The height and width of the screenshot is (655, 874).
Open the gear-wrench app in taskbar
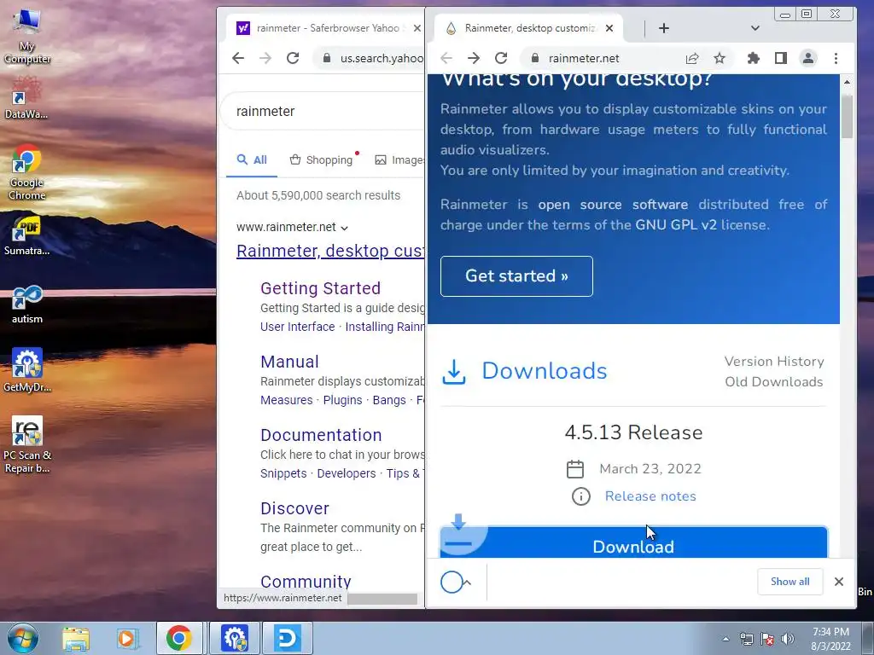[x=235, y=638]
